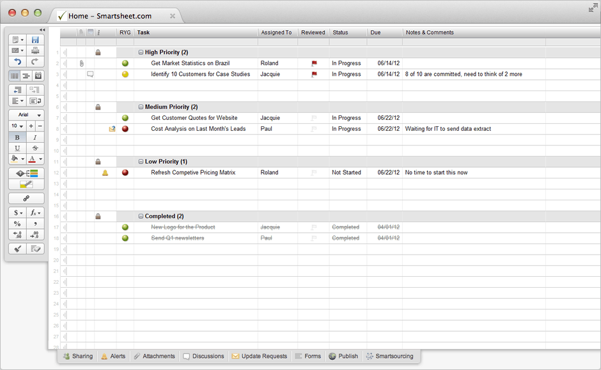
Task: Apply percent format to cells
Action: click(17, 224)
